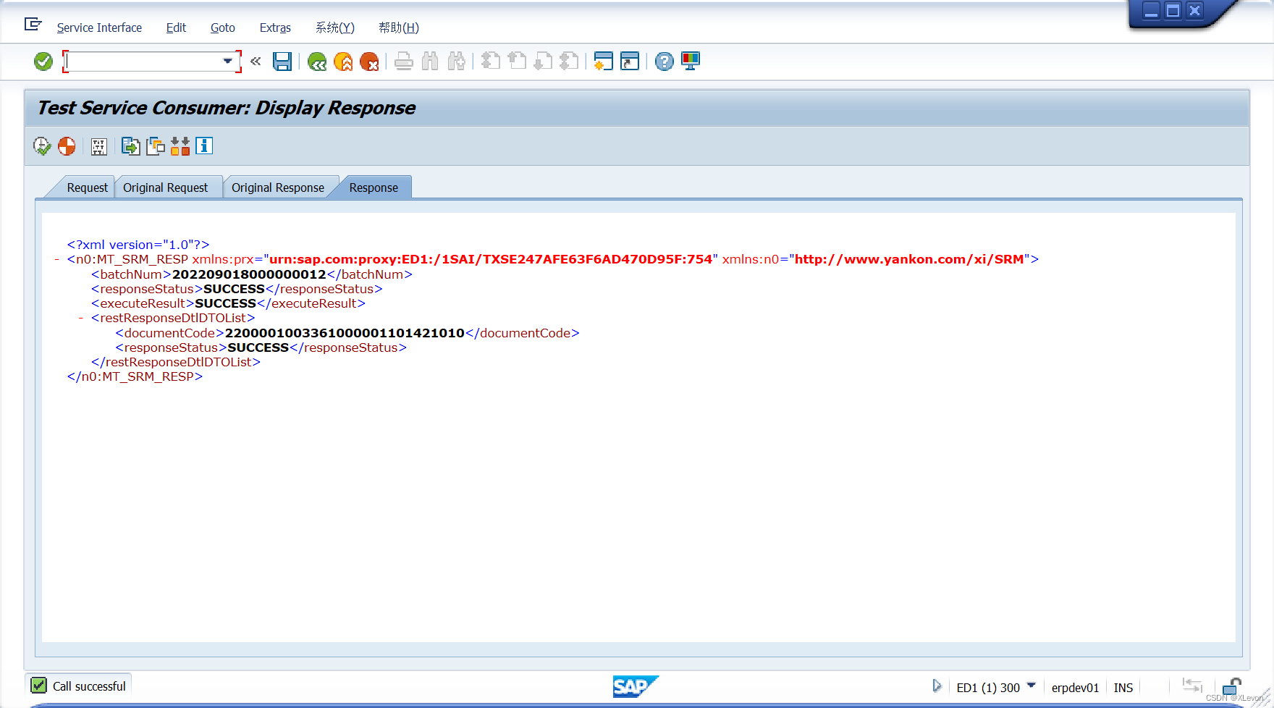The width and height of the screenshot is (1274, 708).
Task: Expand status bar with the triangle arrow
Action: pyautogui.click(x=937, y=686)
